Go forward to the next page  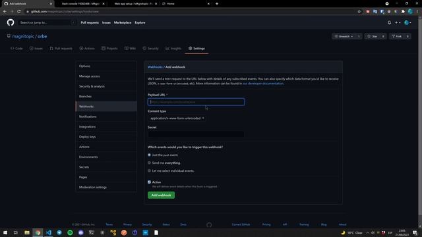click(x=12, y=12)
